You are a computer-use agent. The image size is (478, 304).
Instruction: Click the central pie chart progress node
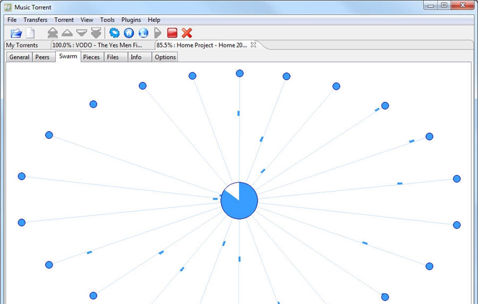239,201
